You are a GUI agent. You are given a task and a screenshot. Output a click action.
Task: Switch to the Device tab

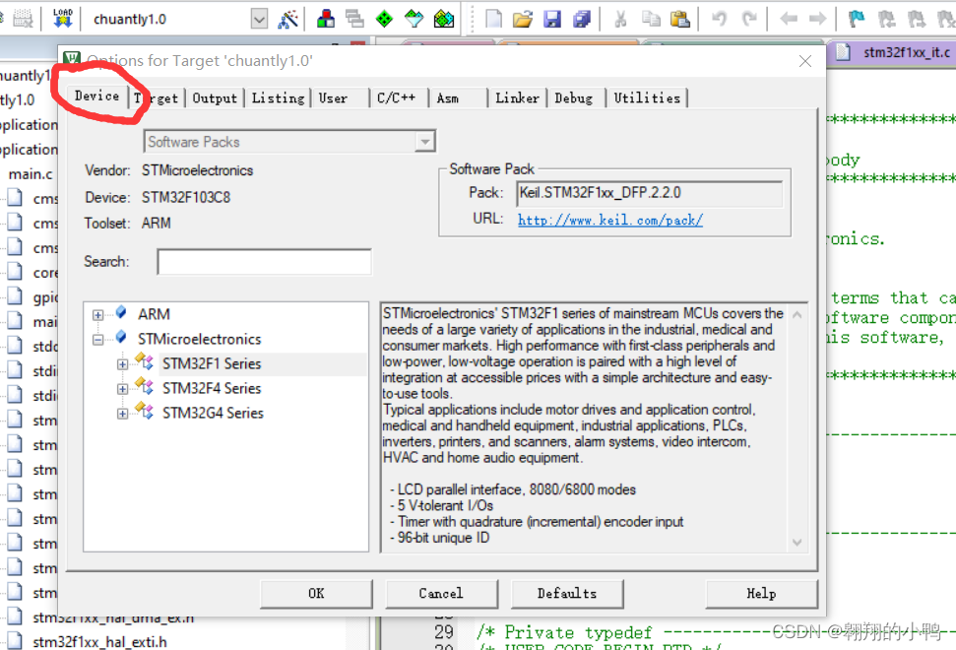click(96, 96)
